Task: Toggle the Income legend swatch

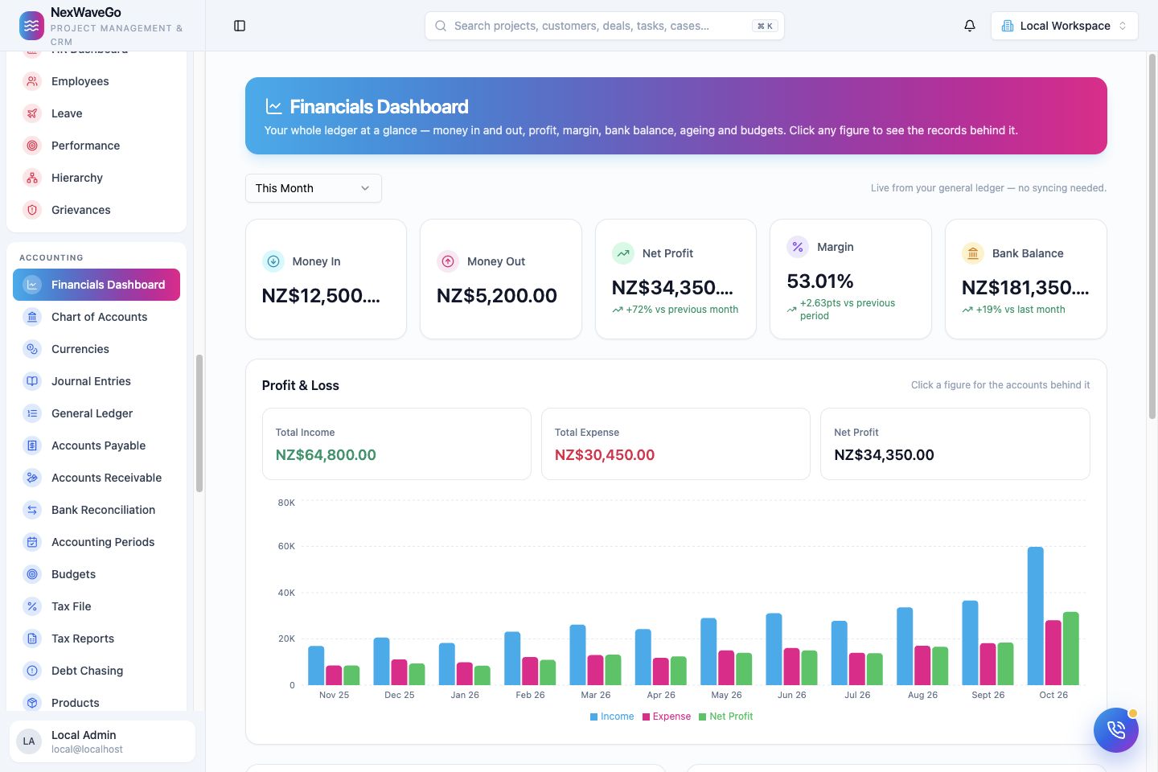Action: (x=593, y=717)
